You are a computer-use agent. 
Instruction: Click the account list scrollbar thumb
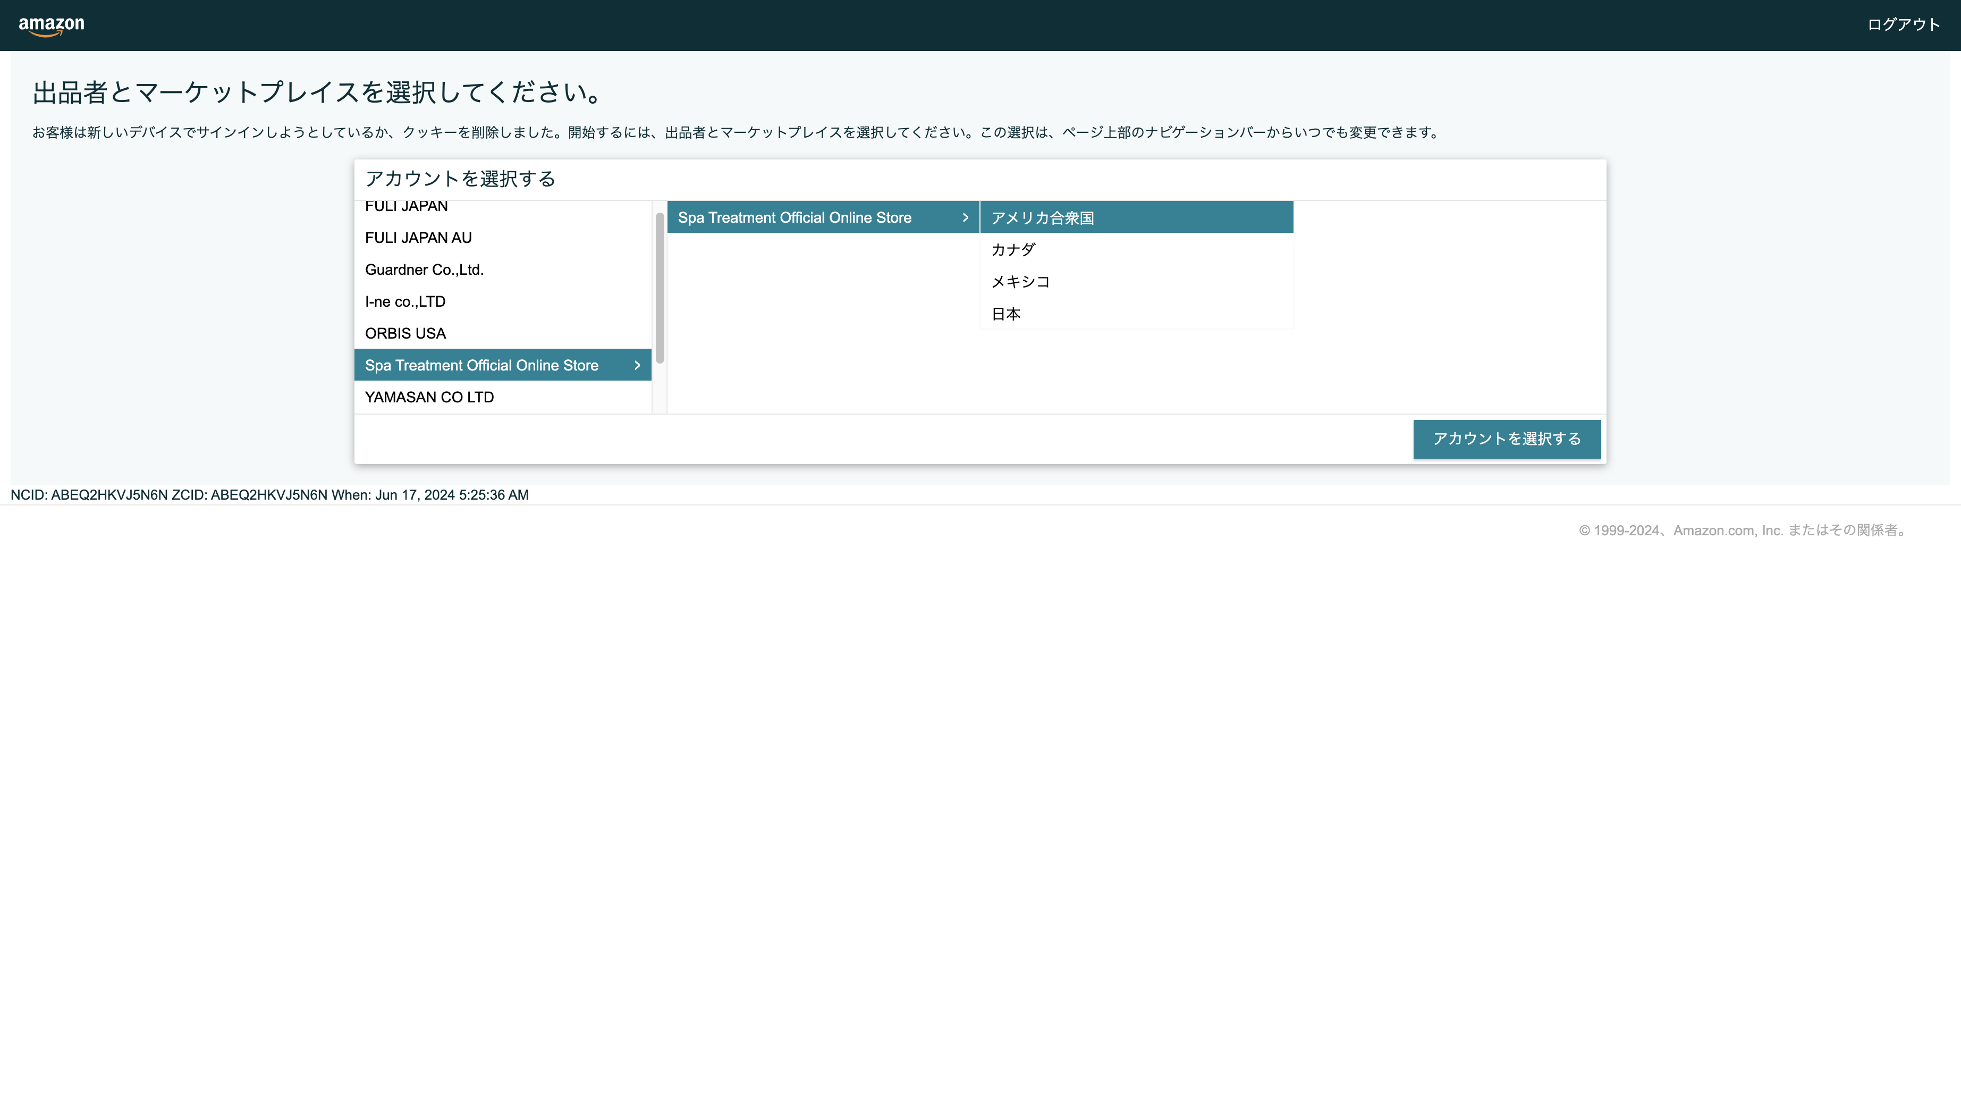click(660, 288)
